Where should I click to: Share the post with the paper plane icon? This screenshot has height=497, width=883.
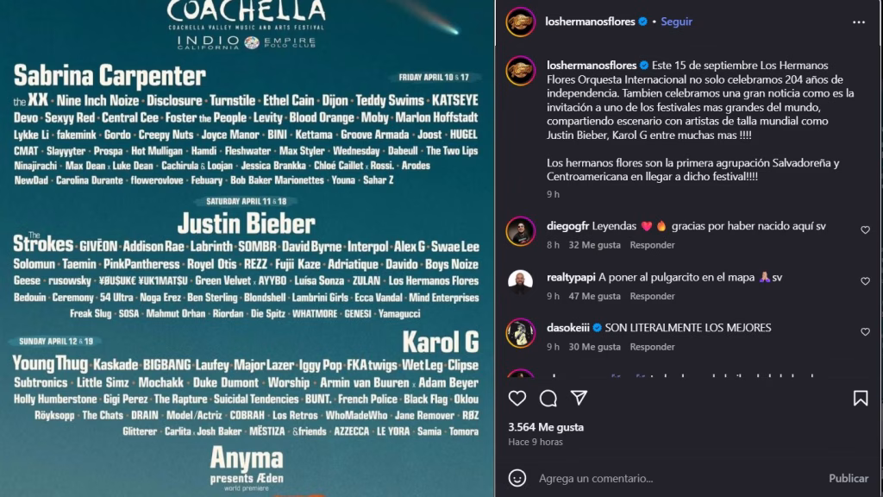[x=579, y=398]
